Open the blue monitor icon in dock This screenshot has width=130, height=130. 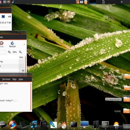(x=84, y=124)
